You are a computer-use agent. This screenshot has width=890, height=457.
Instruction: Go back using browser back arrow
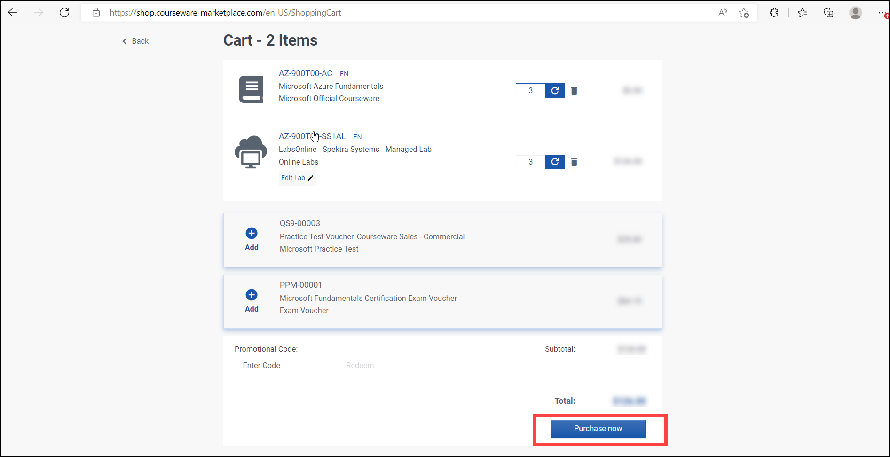click(x=13, y=13)
